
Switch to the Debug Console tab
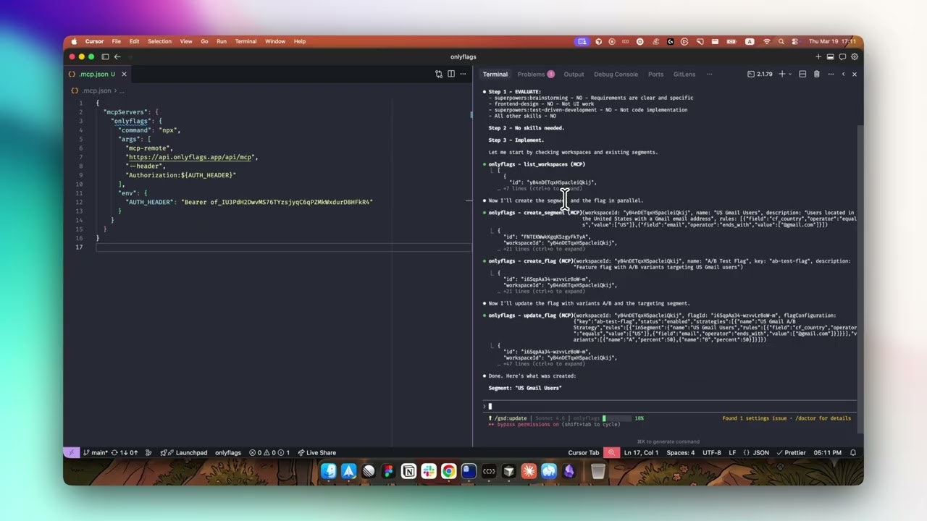(616, 74)
